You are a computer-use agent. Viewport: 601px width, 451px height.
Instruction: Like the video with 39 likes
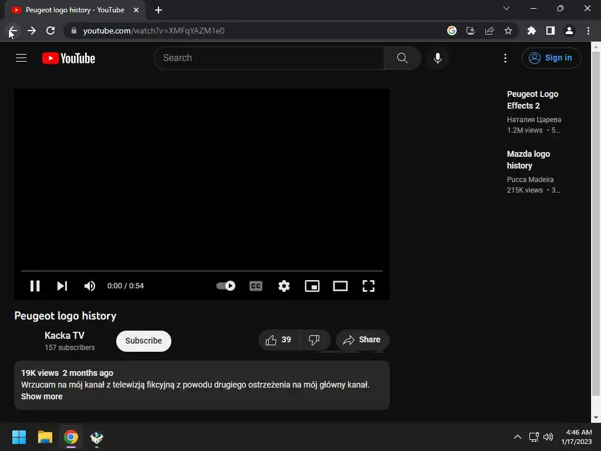pyautogui.click(x=279, y=340)
